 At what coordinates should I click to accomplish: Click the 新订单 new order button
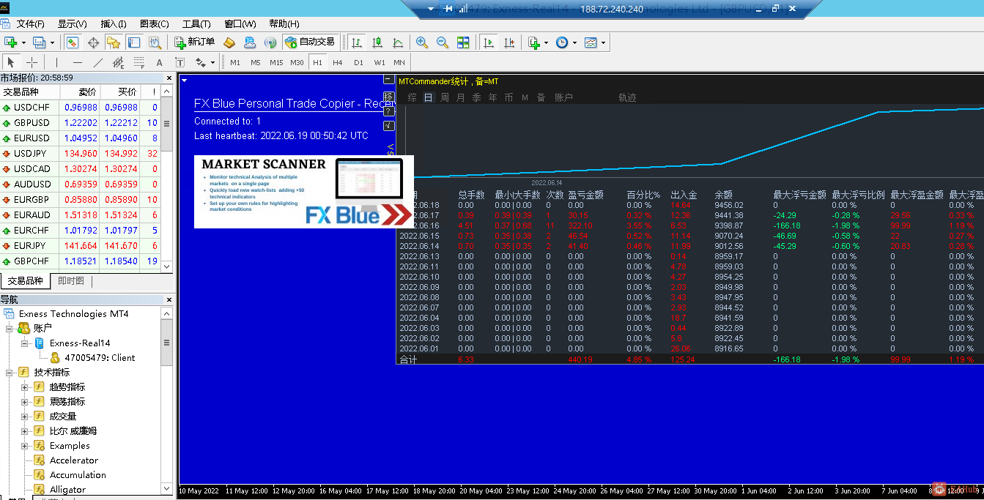pos(195,42)
